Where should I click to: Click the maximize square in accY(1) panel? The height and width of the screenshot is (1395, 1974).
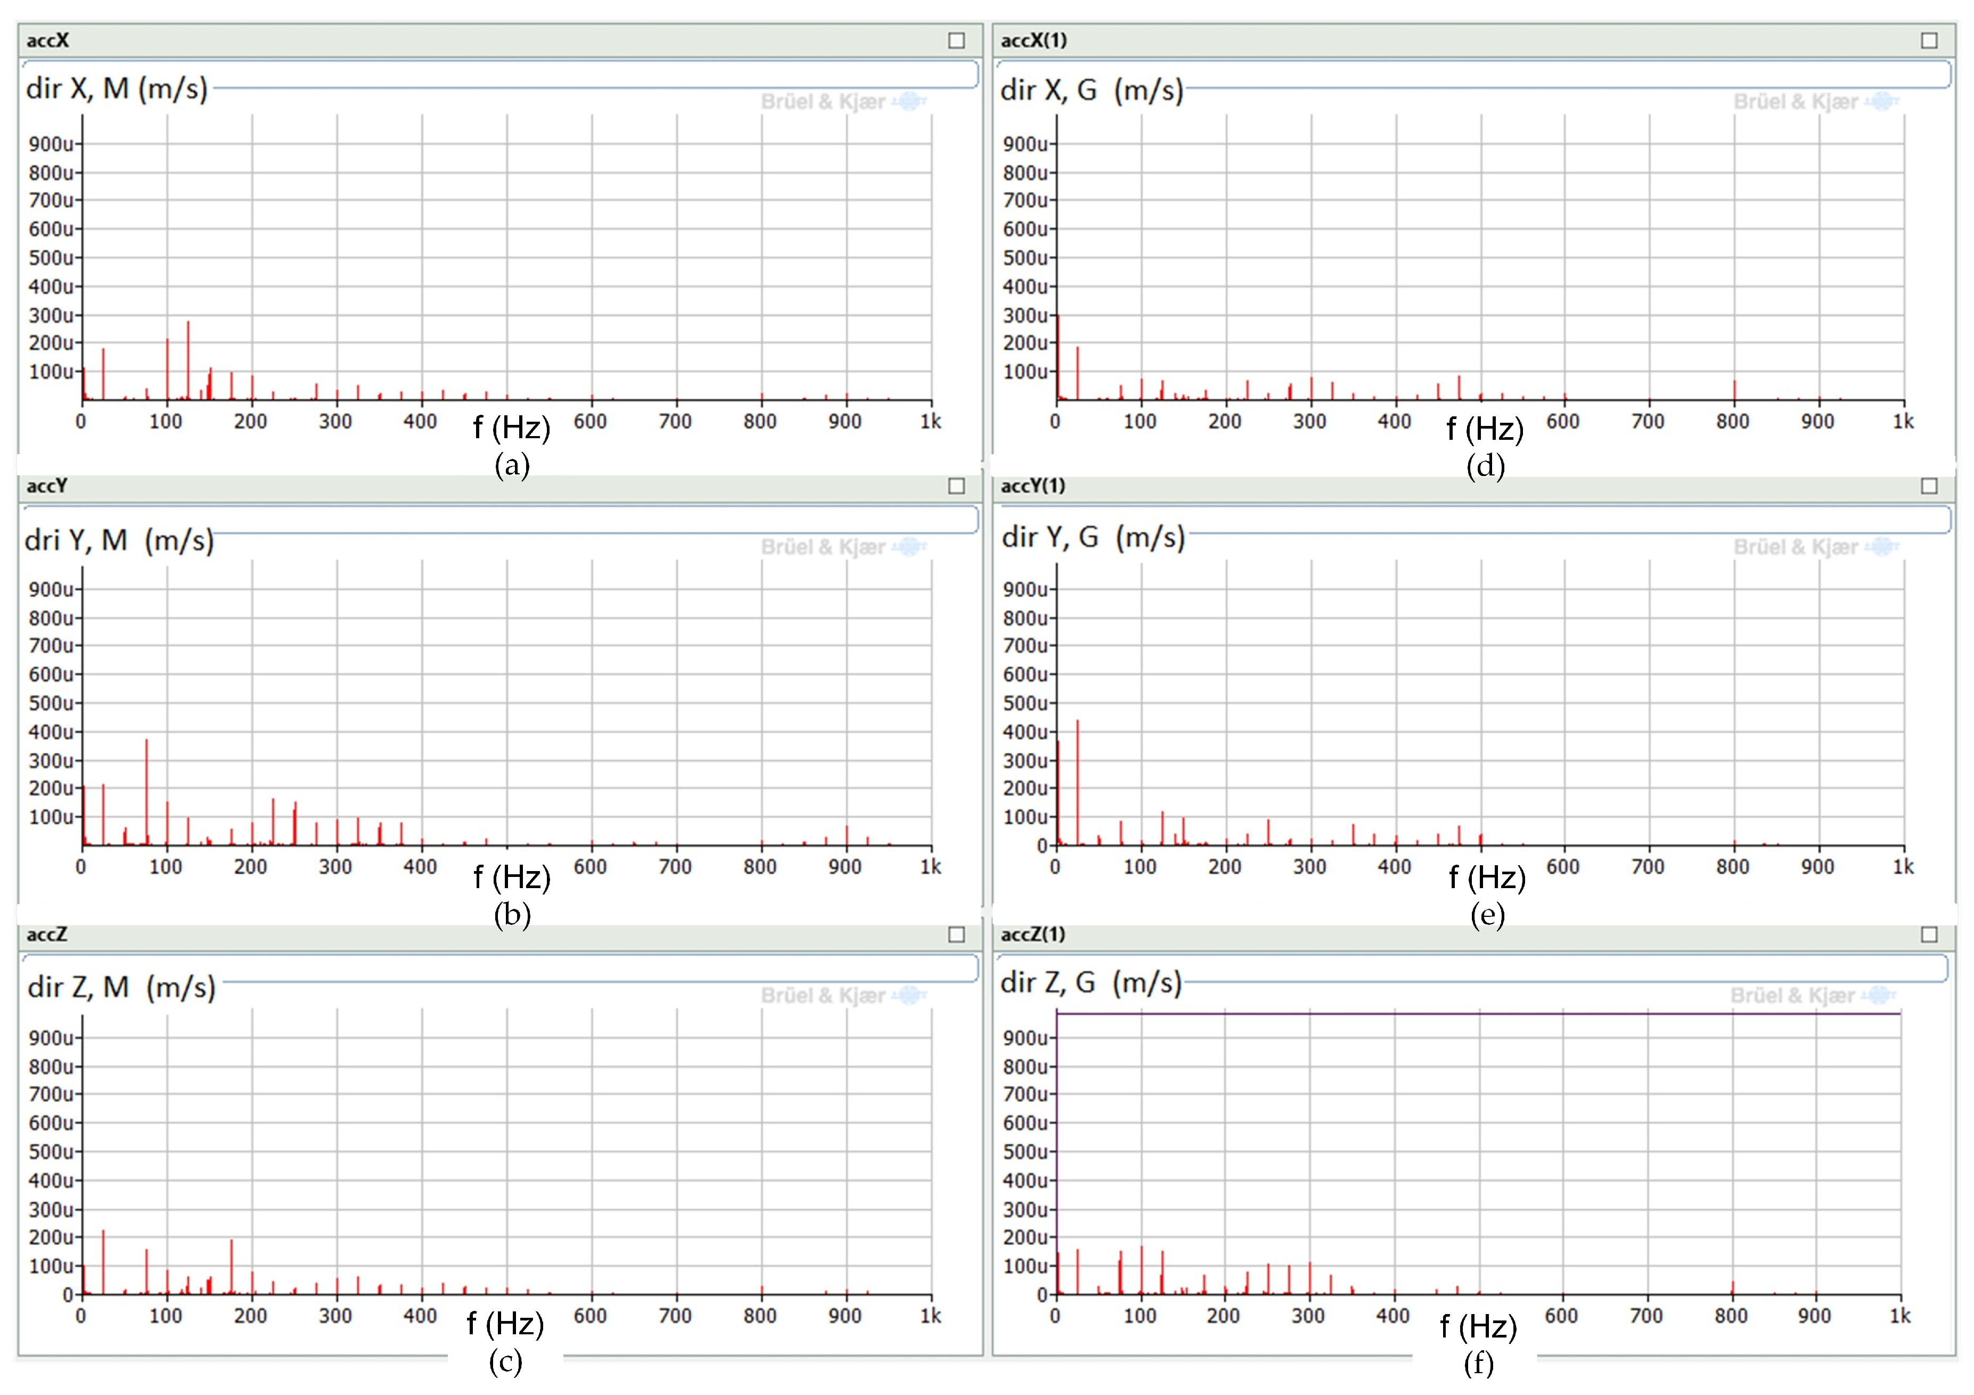pos(1929,487)
